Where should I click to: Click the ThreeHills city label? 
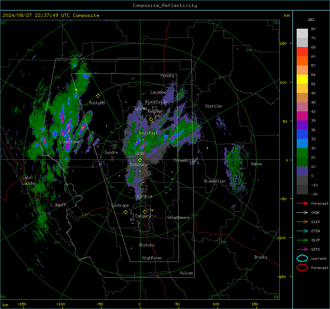pyautogui.click(x=184, y=161)
